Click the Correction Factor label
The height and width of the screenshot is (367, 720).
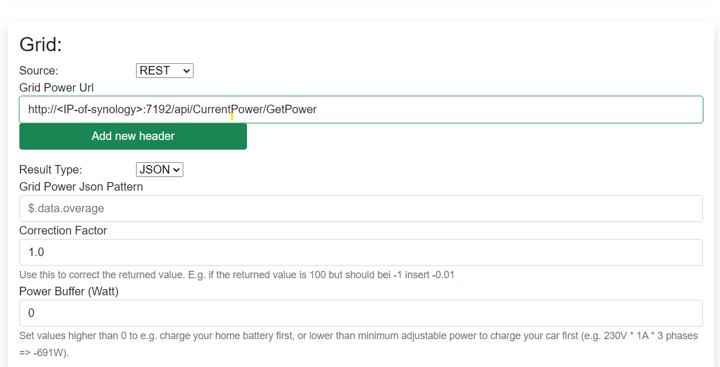[63, 230]
